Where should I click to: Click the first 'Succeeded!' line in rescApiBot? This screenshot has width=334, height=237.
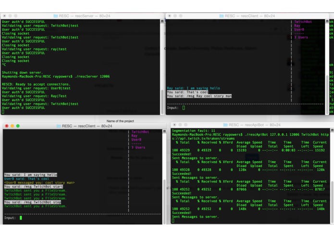182,154
